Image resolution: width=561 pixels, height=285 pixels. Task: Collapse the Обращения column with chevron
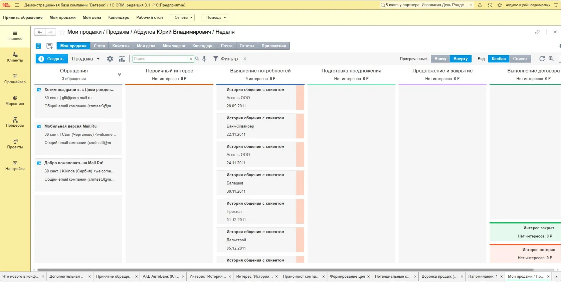click(119, 74)
